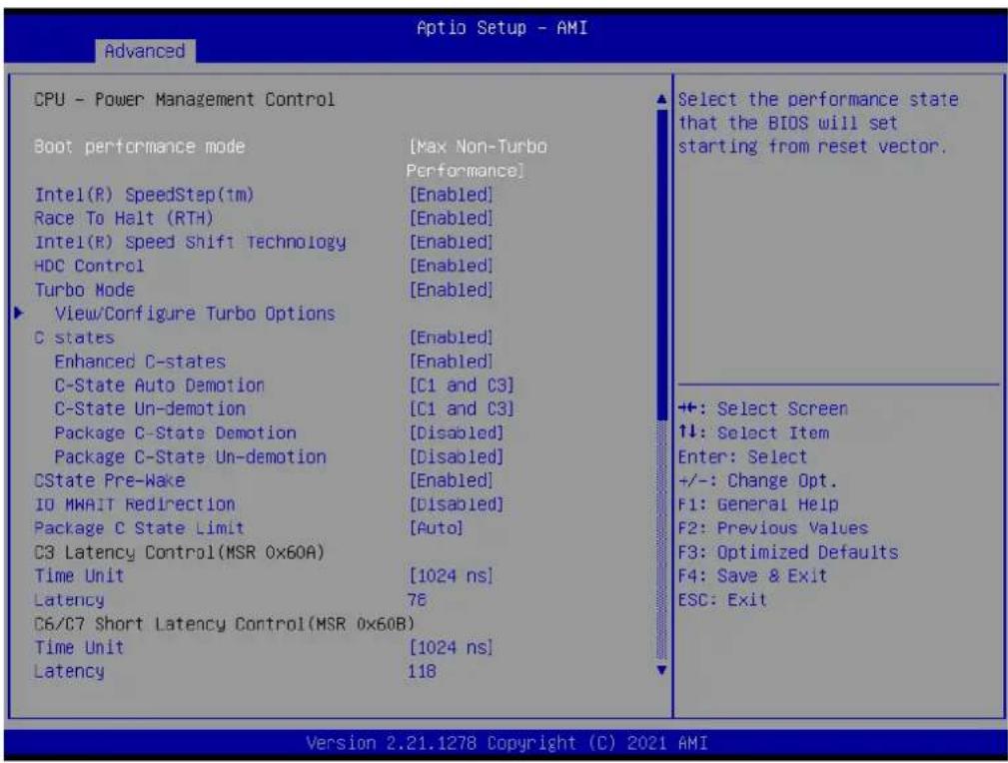Click Select Item arrow-keys hint

(x=754, y=432)
